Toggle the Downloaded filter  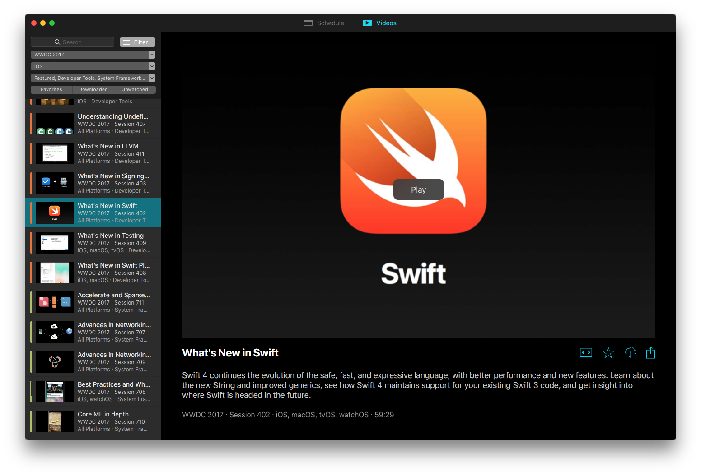coord(93,90)
